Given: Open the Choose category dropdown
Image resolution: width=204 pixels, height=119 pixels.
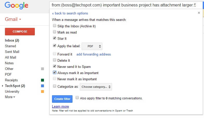Looking at the screenshot, I should click(x=96, y=87).
